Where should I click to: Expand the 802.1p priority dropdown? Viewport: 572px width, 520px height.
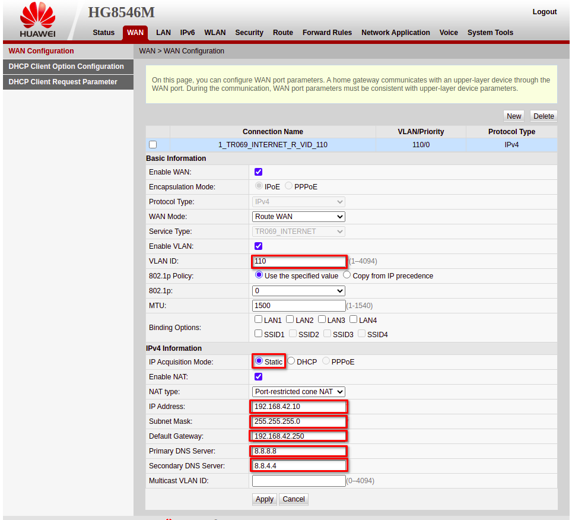[298, 291]
